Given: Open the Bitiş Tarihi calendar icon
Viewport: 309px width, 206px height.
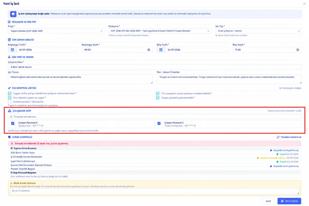Looking at the screenshot, I should point(161,50).
